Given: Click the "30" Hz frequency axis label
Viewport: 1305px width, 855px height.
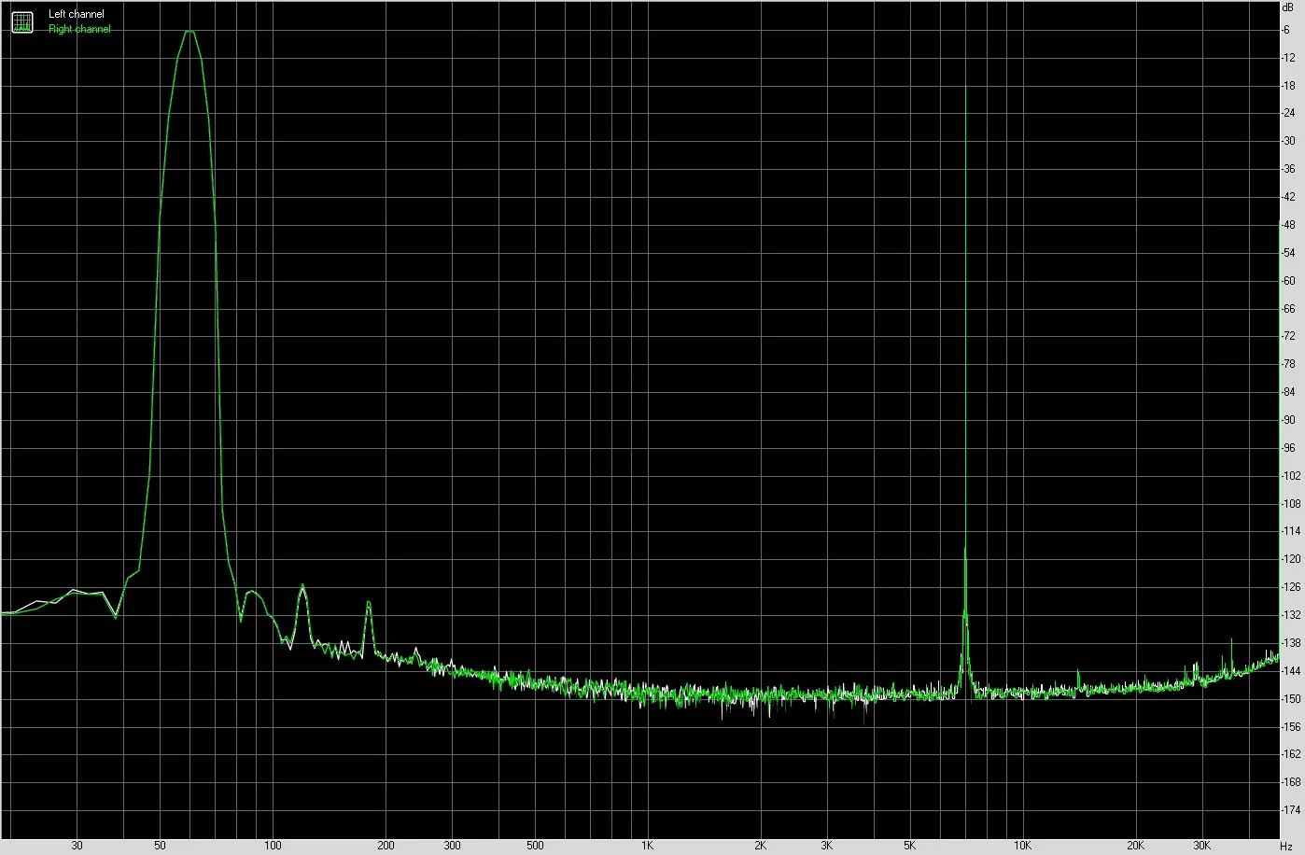Looking at the screenshot, I should click(77, 846).
